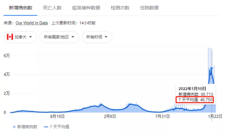Viewport: 226px width, 135px height.
Task: Open the 死亡人数 tab
Action: [52, 8]
